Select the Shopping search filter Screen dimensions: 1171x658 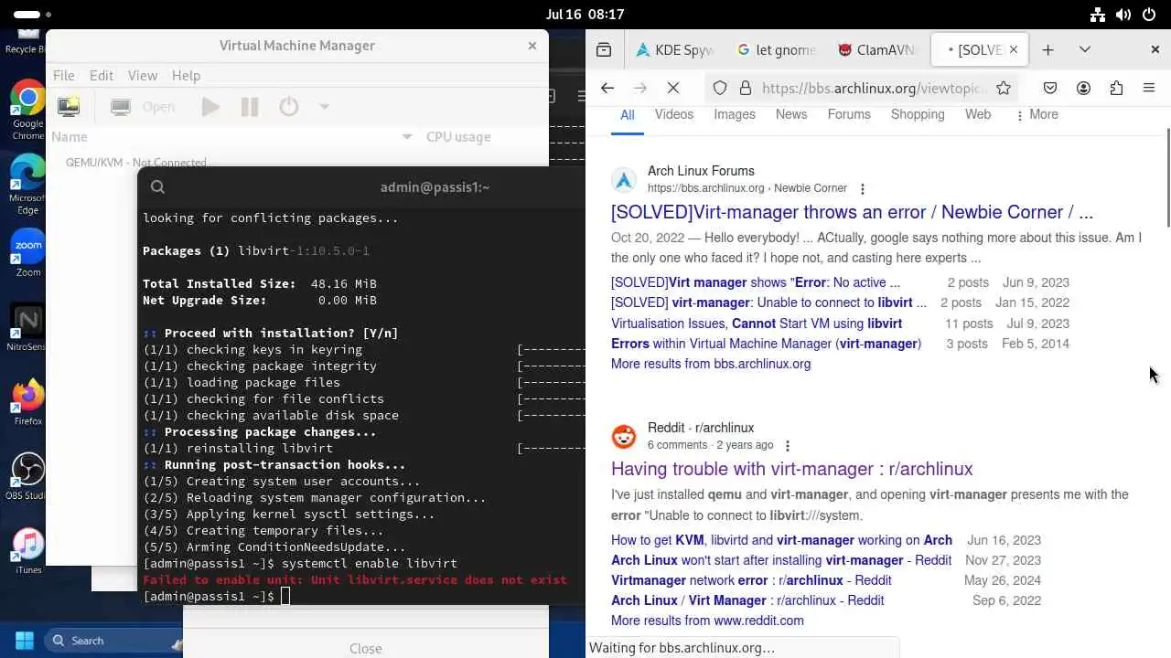918,114
